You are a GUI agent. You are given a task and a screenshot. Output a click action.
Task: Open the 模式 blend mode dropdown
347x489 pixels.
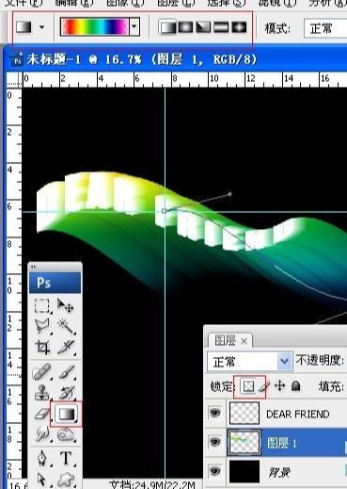325,28
